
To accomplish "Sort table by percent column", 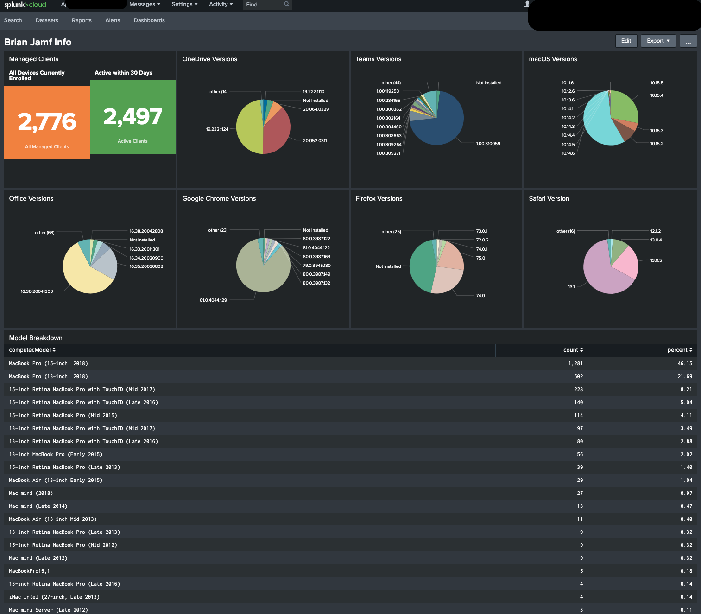I will click(680, 350).
